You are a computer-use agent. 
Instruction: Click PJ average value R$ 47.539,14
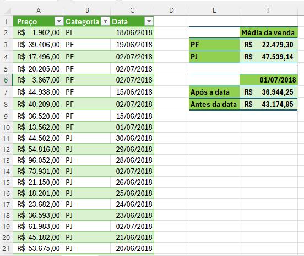269,57
